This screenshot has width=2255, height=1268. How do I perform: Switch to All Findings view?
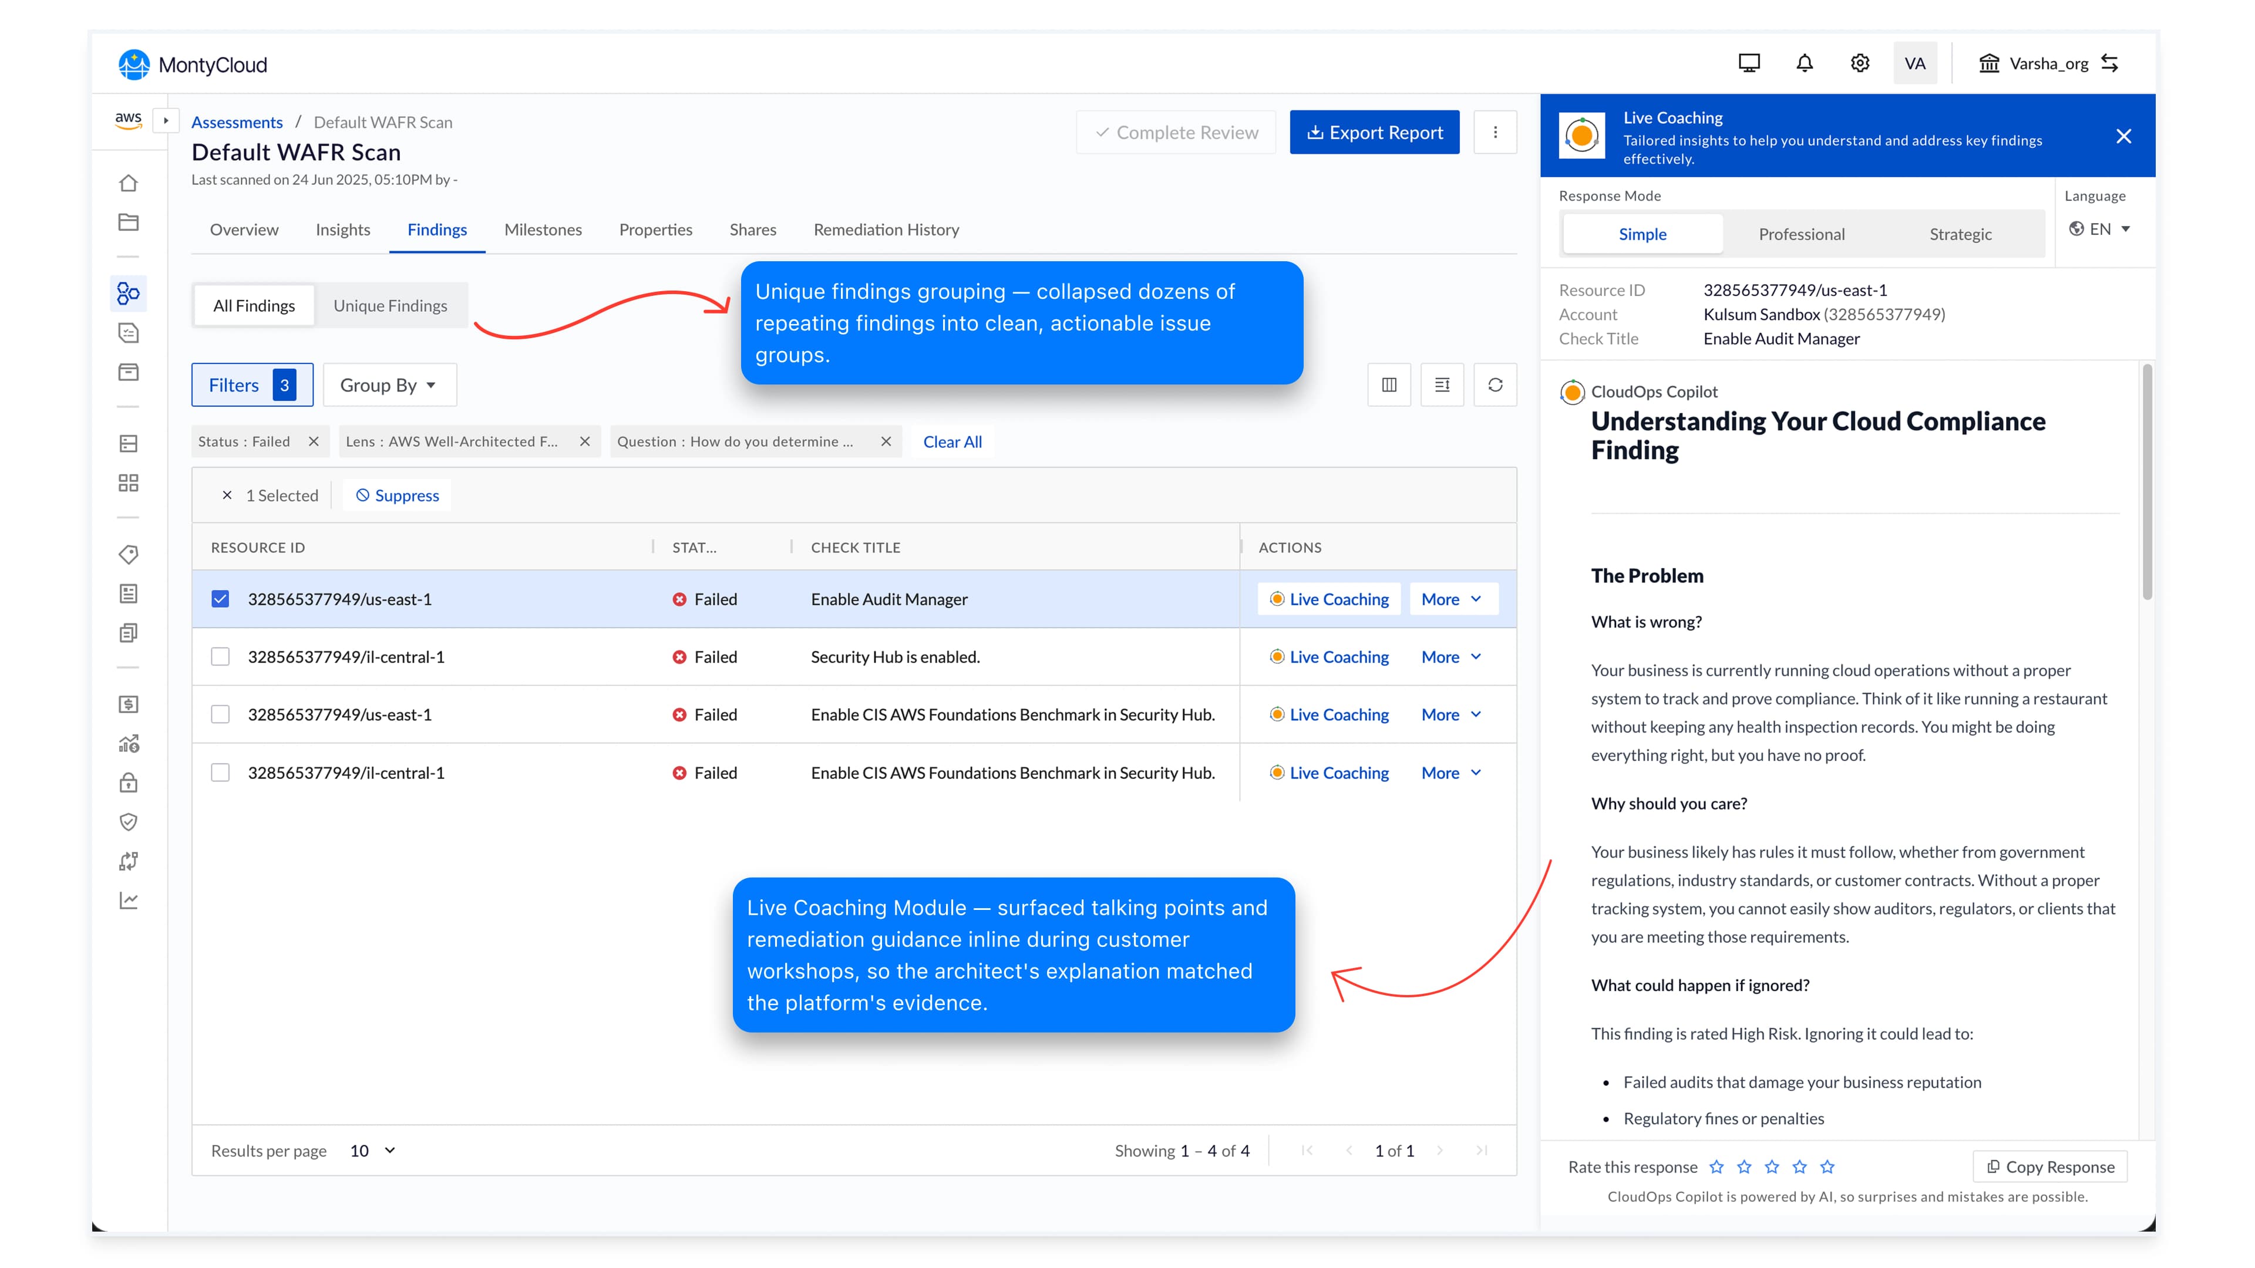pyautogui.click(x=254, y=305)
